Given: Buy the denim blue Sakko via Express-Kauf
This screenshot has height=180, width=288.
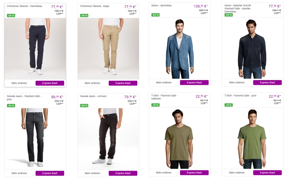Looking at the screenshot, I should pos(194,83).
